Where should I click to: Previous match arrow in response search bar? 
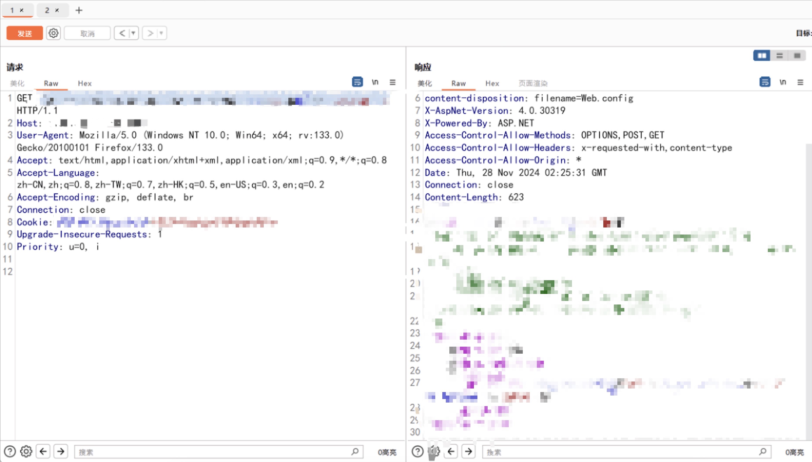451,451
